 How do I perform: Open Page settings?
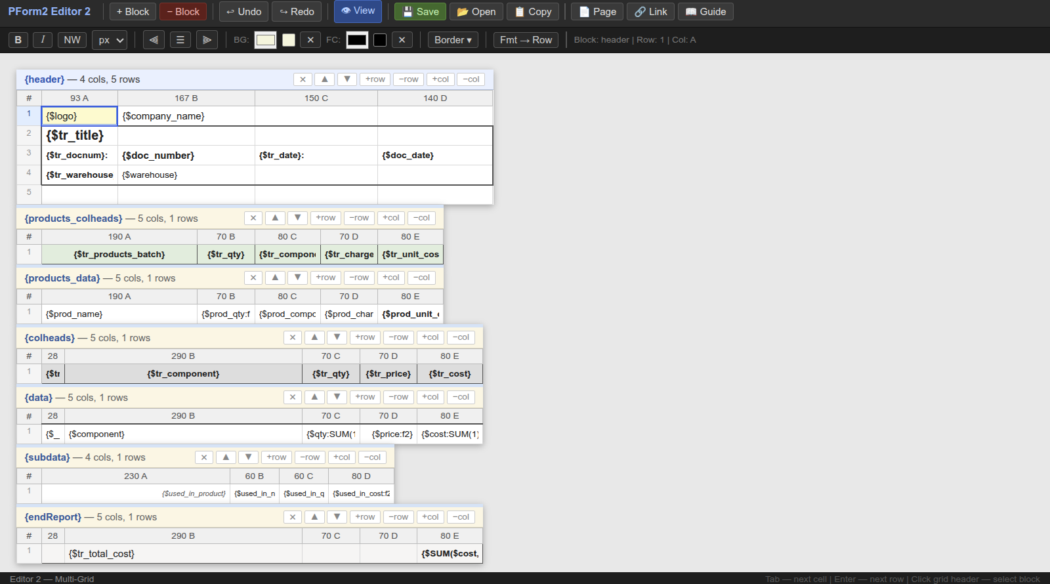click(598, 12)
